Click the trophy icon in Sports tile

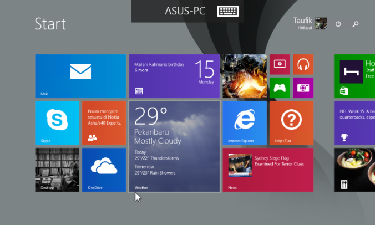click(x=344, y=137)
